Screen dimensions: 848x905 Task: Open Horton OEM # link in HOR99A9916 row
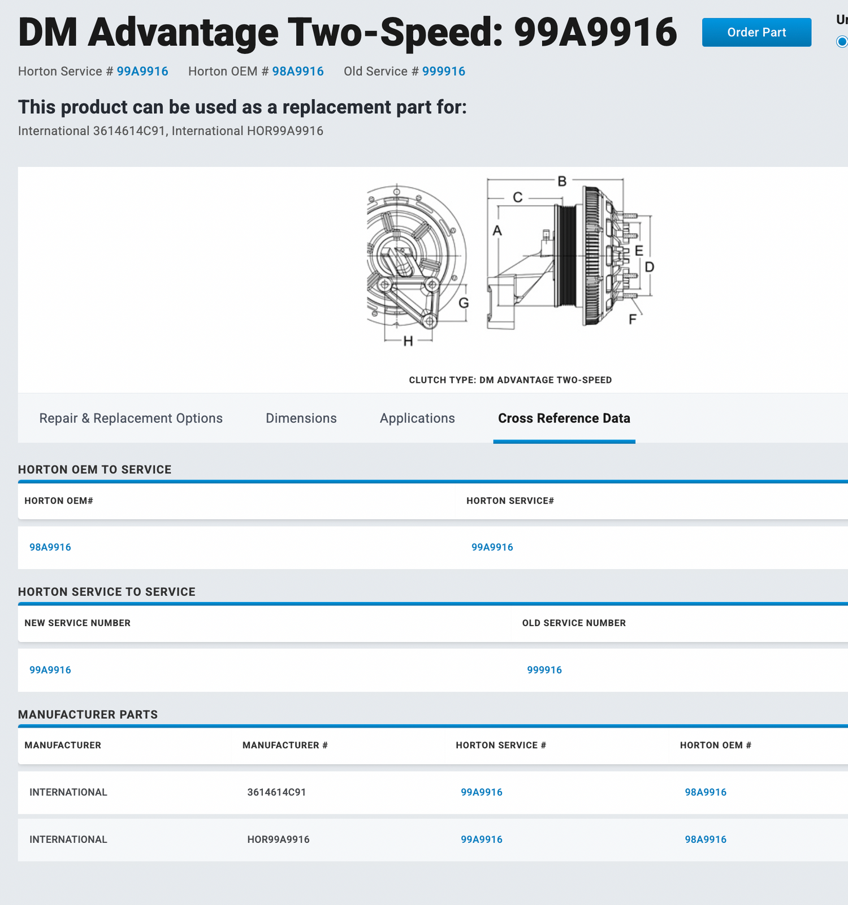(705, 839)
